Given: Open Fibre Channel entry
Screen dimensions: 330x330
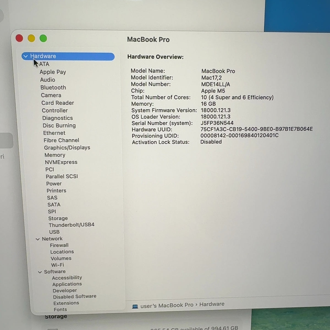Looking at the screenshot, I should point(61,140).
